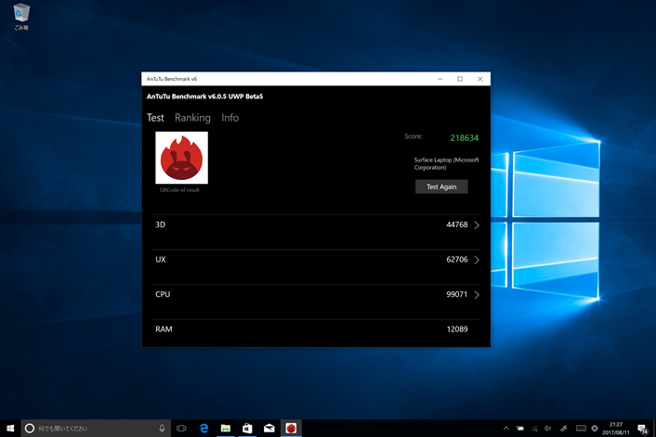The height and width of the screenshot is (437, 656).
Task: Switch to the Test tab
Action: pos(155,118)
